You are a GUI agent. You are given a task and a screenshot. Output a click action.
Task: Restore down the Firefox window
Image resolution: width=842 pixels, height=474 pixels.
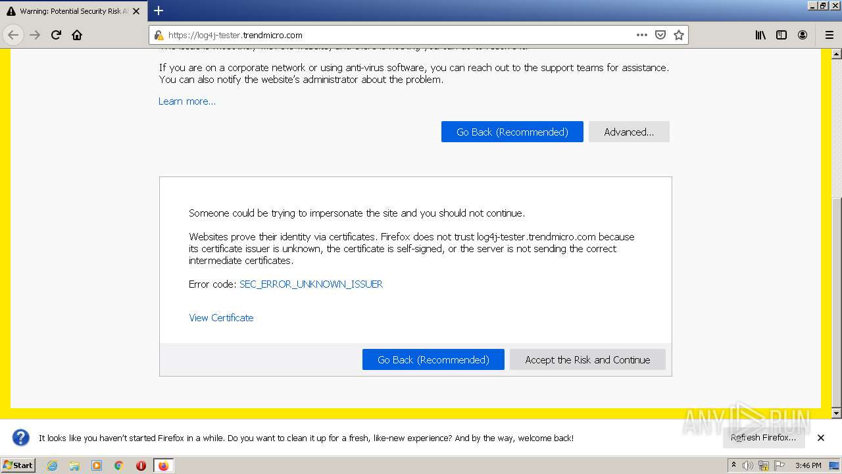(823, 6)
